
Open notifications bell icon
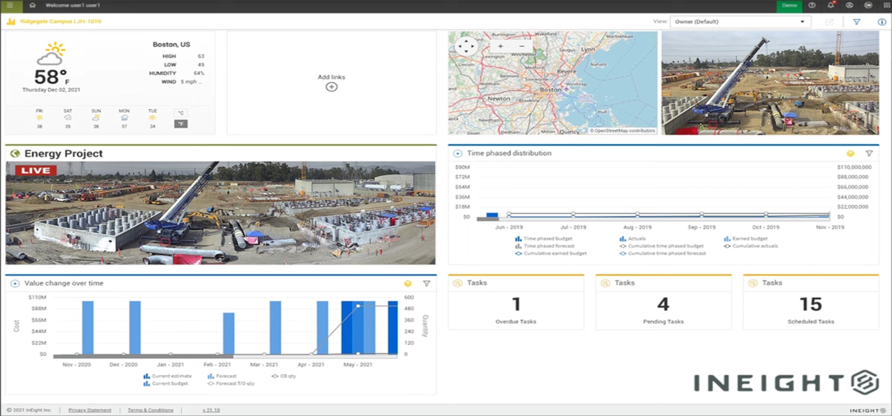tap(831, 5)
